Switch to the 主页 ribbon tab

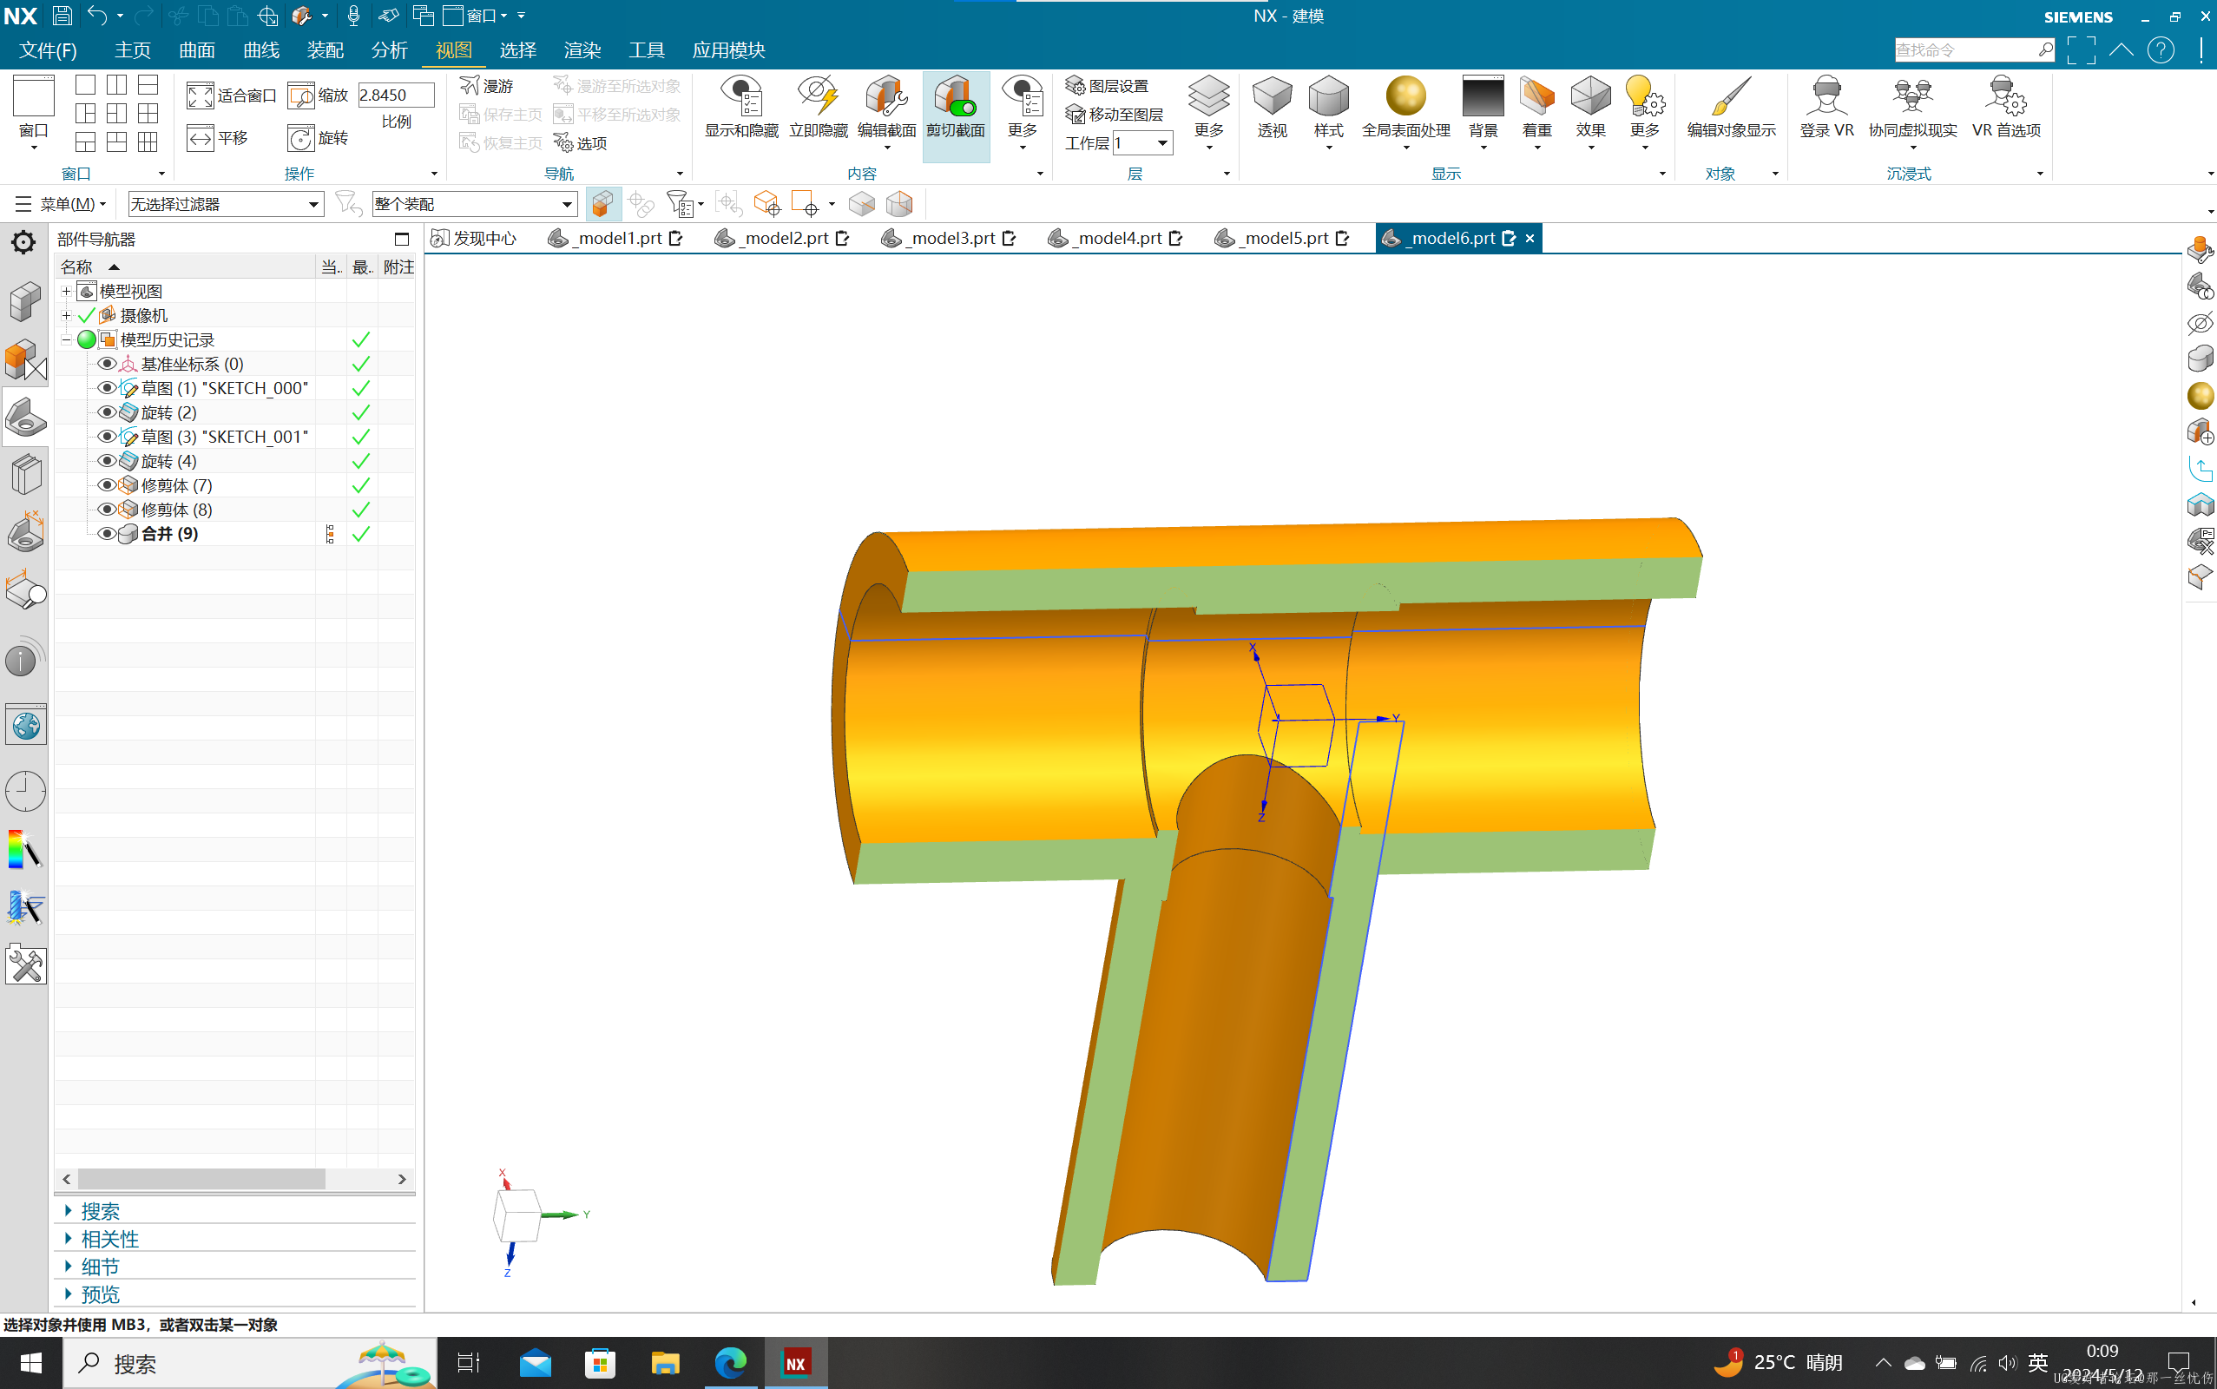click(132, 49)
